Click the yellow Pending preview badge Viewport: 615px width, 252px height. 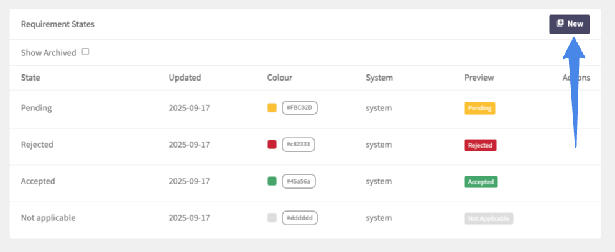pos(479,108)
